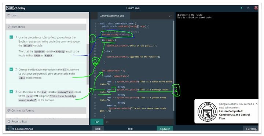264x136 pixels.
Task: Click Report a Bug
Action: [19, 122]
